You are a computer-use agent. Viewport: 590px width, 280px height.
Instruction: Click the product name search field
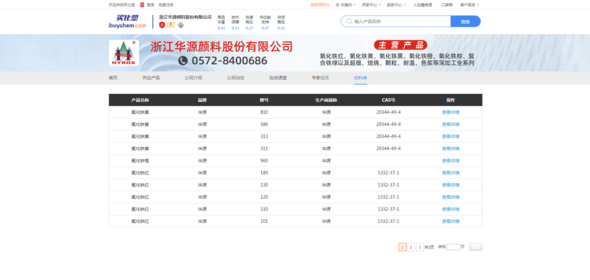396,21
